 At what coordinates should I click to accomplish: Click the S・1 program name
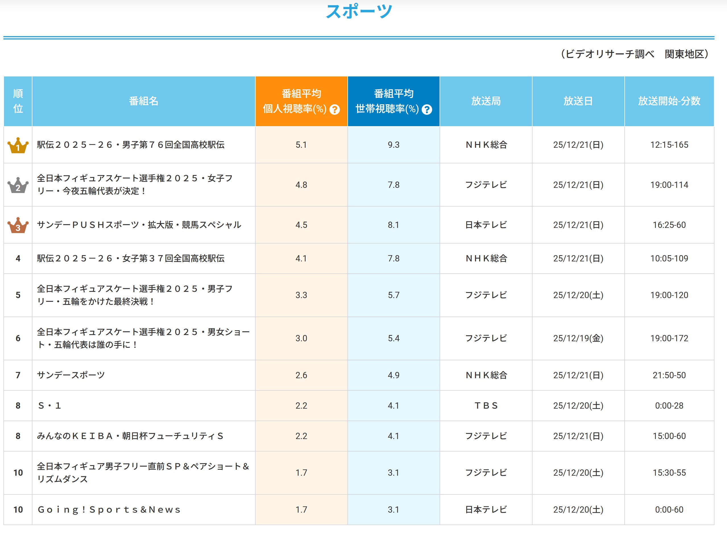49,406
